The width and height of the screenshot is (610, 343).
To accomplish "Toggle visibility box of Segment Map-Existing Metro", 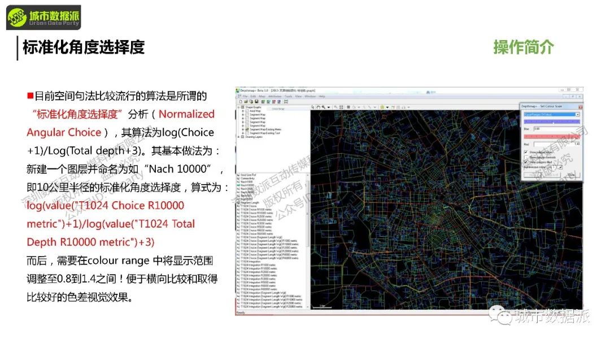I will click(247, 129).
